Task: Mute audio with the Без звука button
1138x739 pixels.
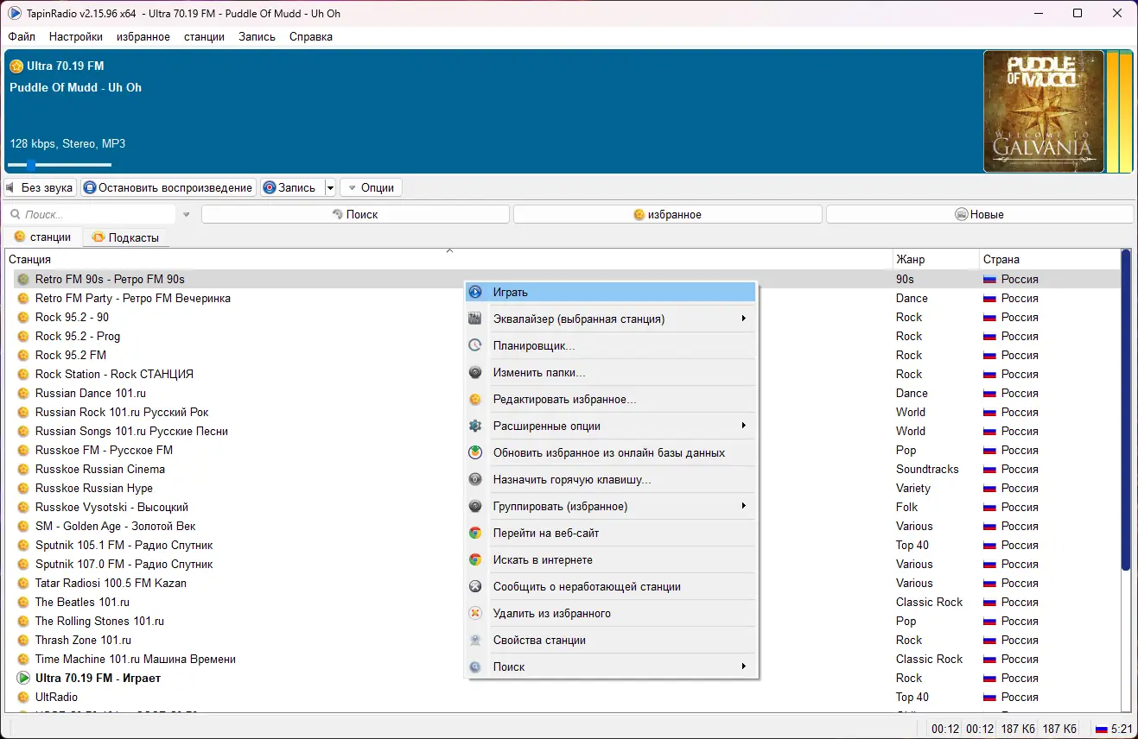Action: 40,187
